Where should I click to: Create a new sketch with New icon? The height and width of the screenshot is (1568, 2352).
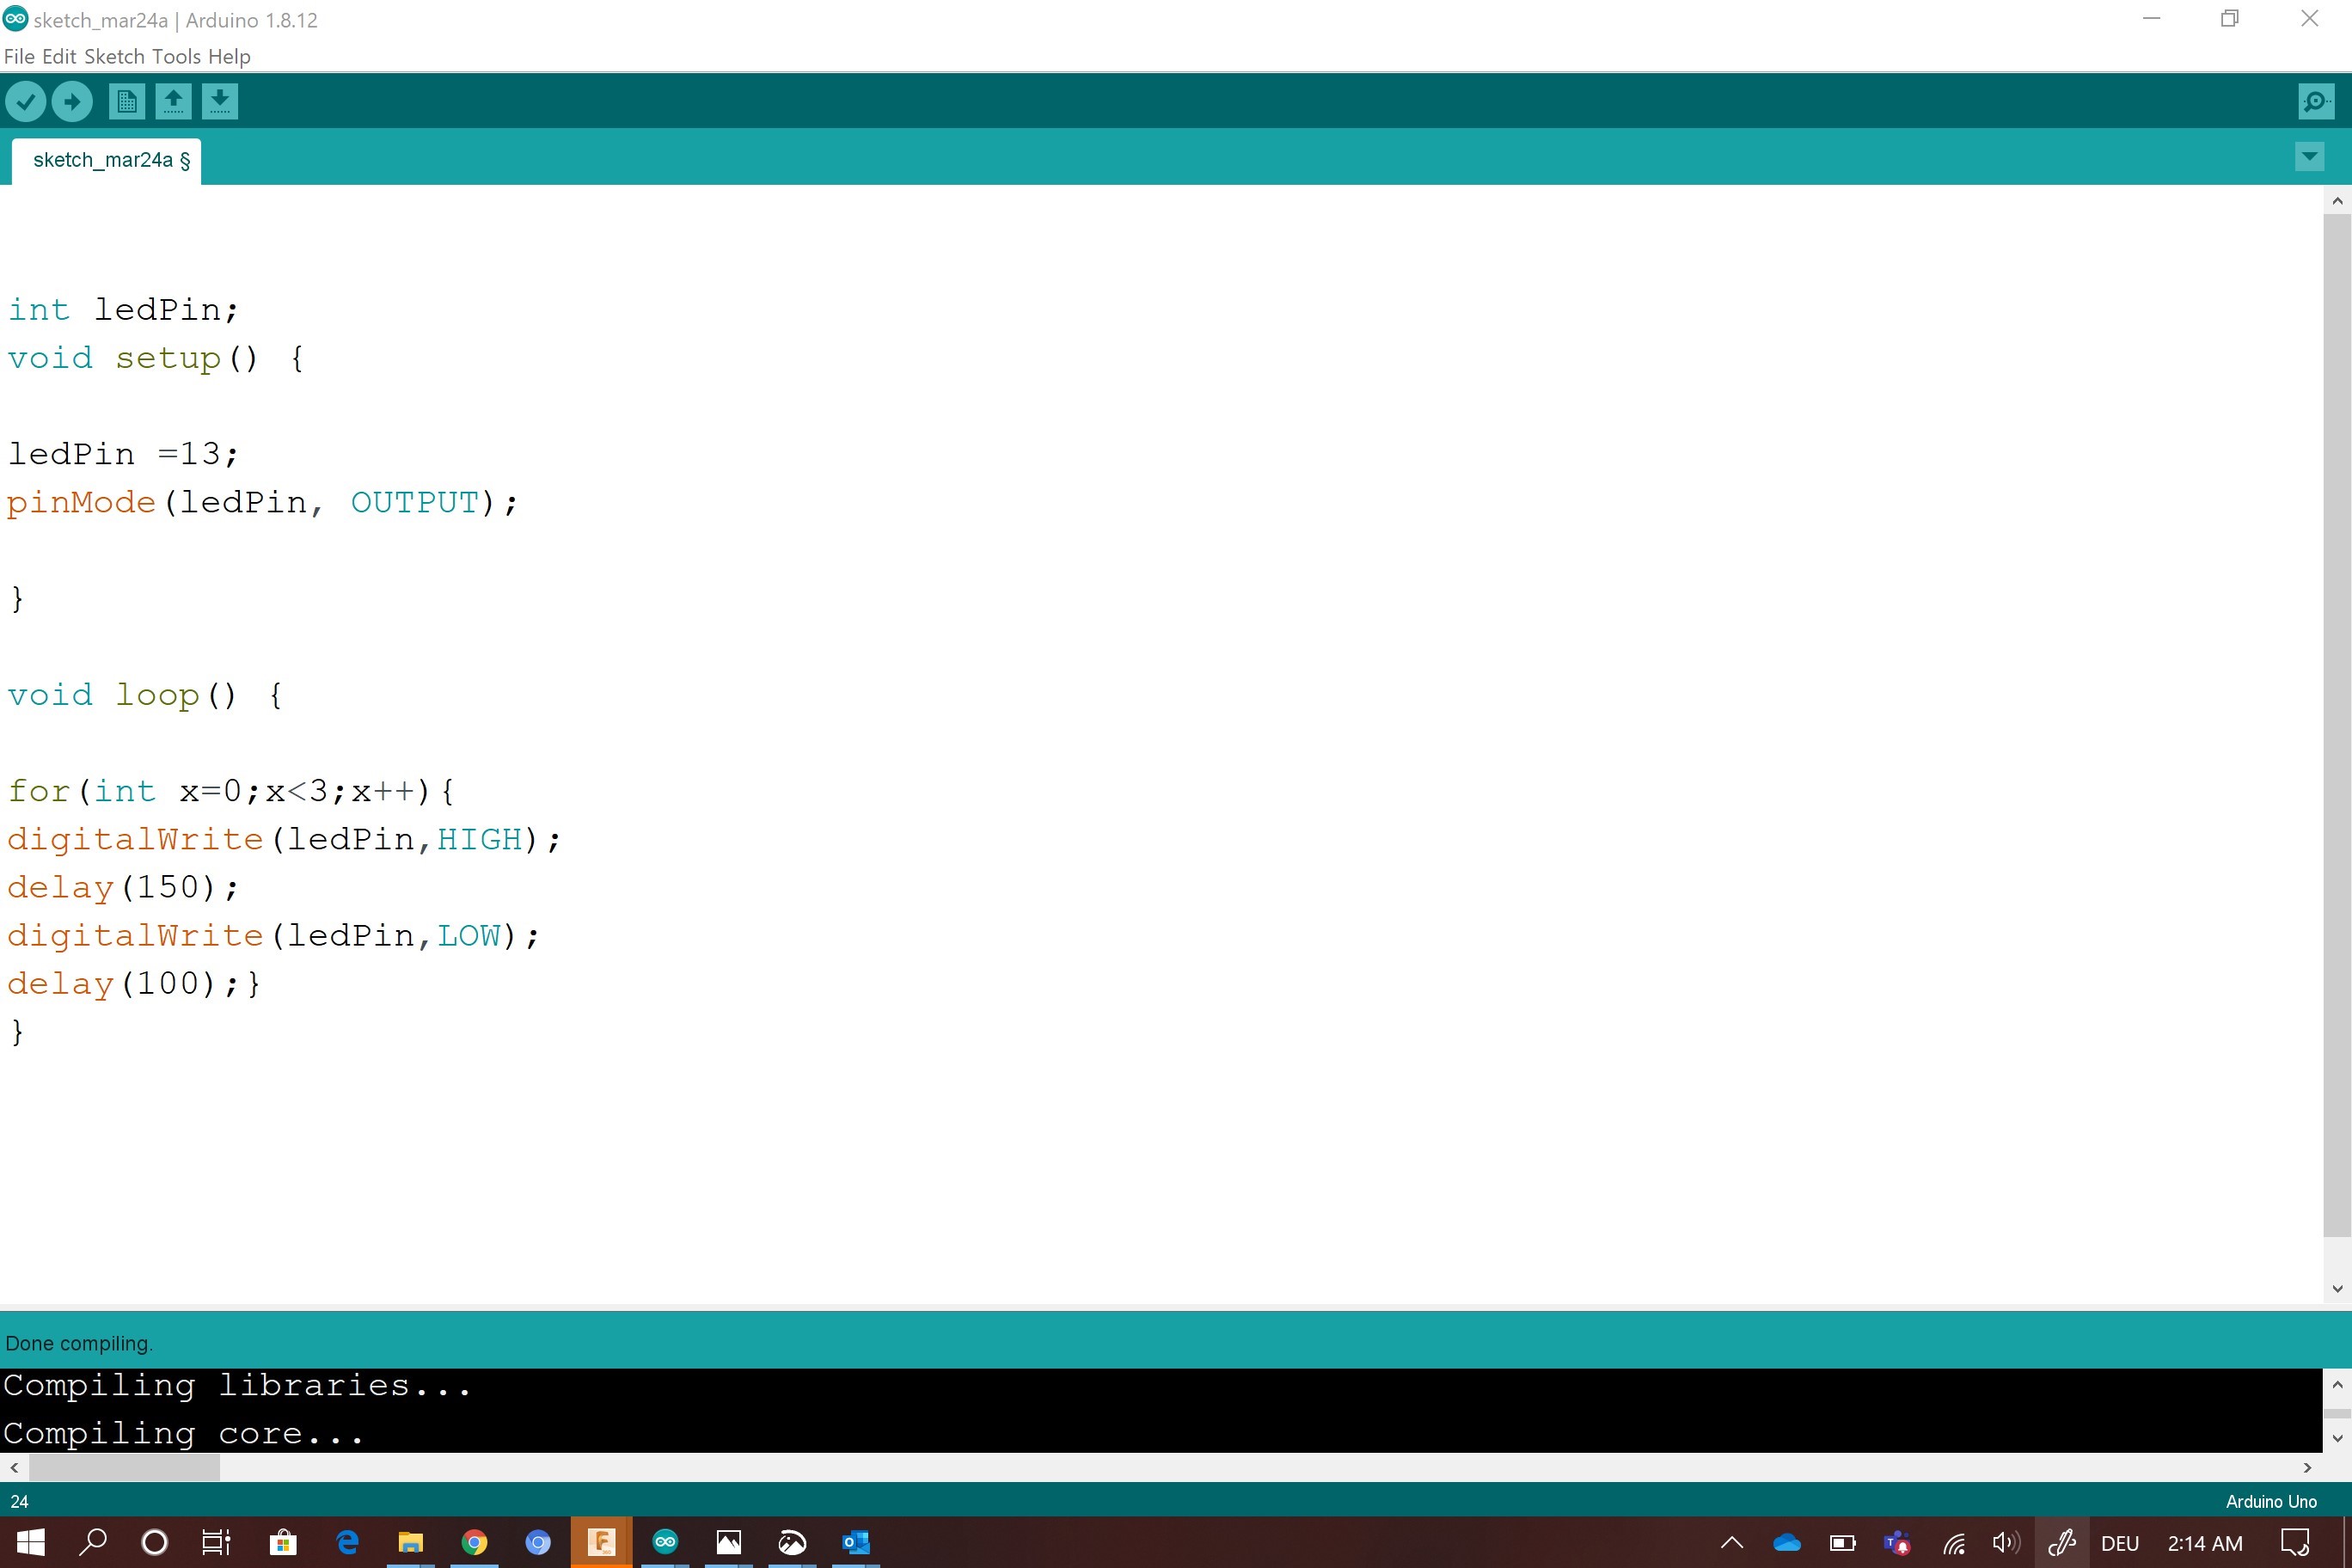[126, 101]
